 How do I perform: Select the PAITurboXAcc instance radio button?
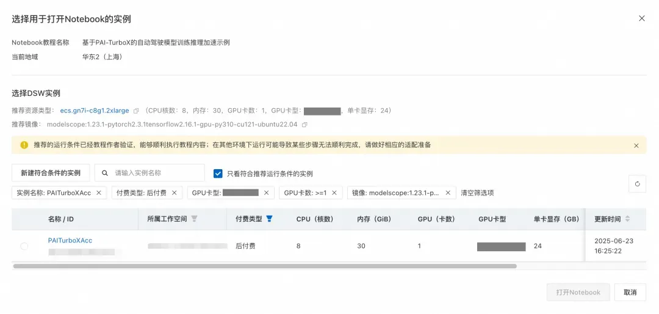[x=24, y=246]
